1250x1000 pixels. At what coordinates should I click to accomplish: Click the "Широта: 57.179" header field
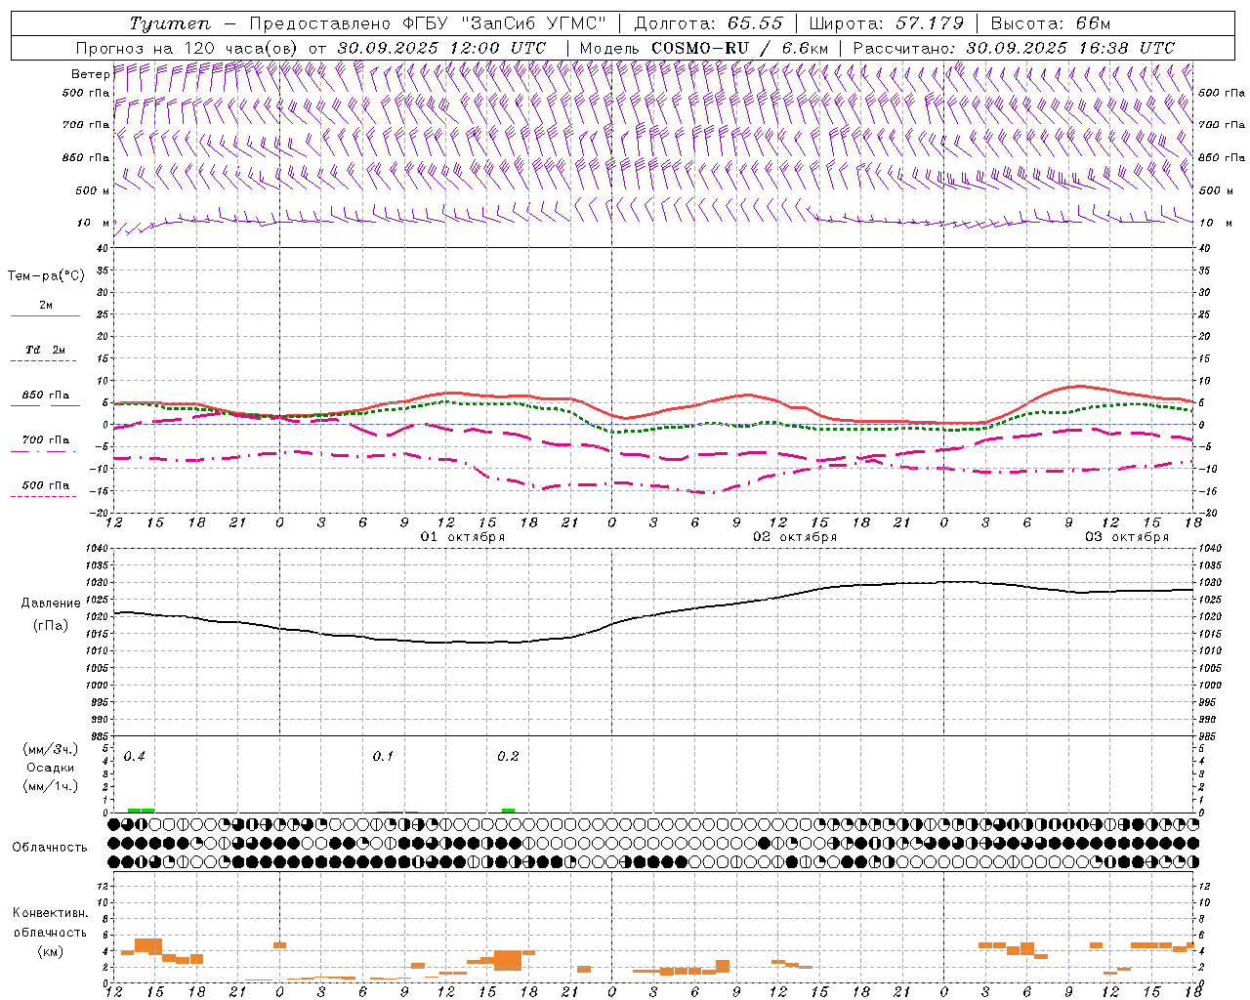887,23
